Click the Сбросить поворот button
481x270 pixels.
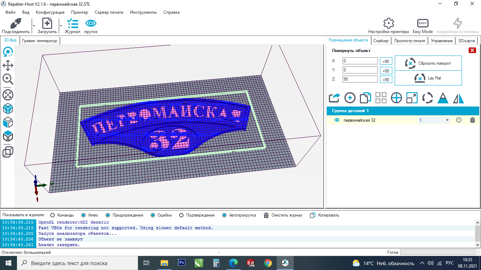point(428,63)
